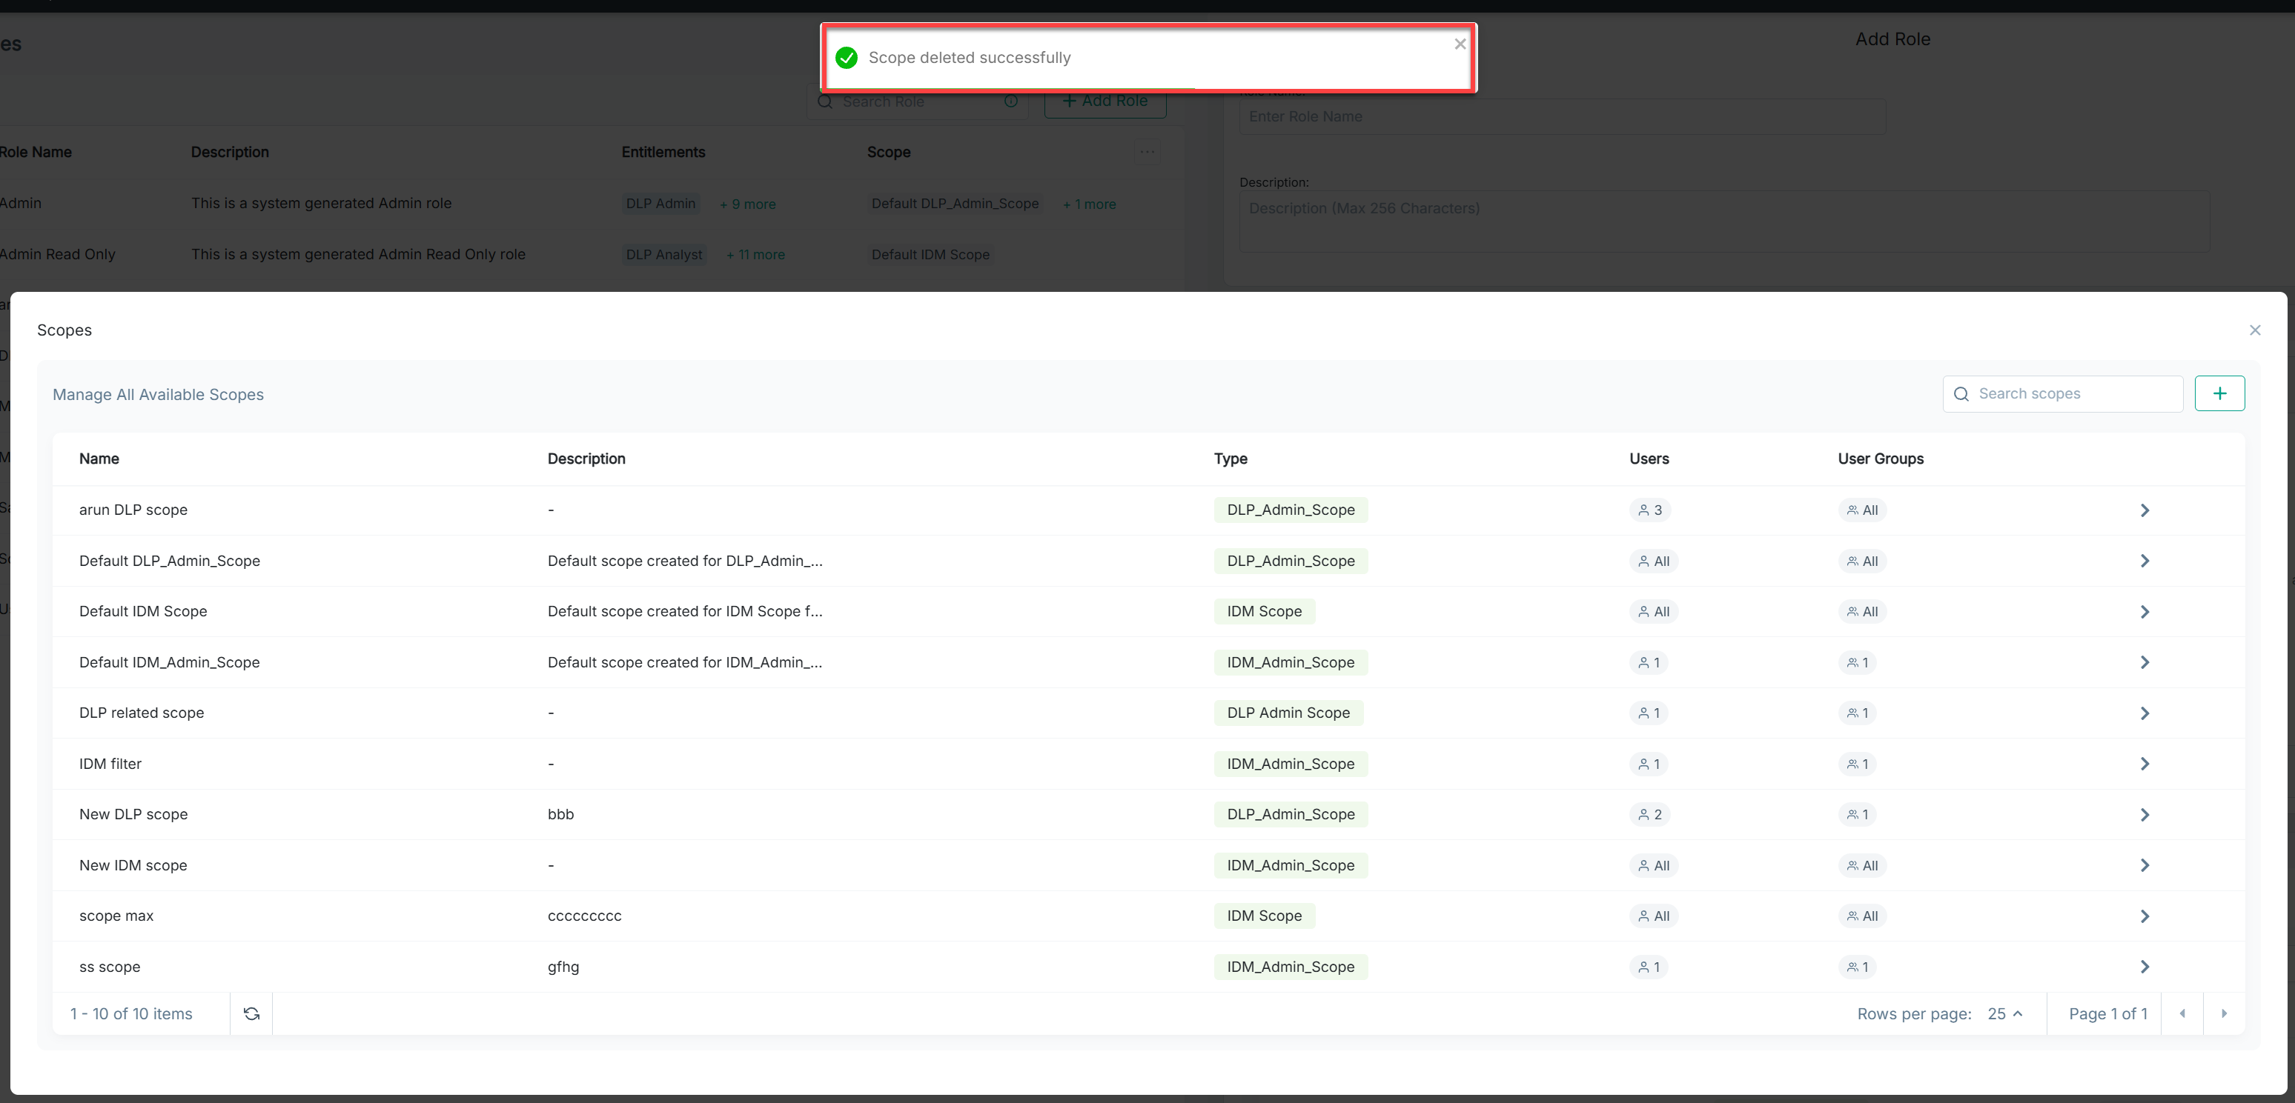The height and width of the screenshot is (1103, 2295).
Task: Go to next page arrow
Action: tap(2224, 1013)
